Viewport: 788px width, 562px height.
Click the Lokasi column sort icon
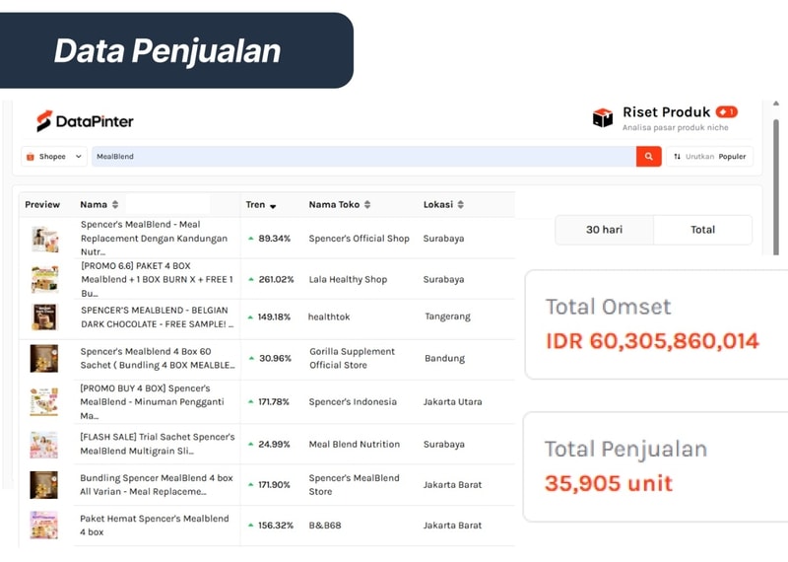point(460,205)
